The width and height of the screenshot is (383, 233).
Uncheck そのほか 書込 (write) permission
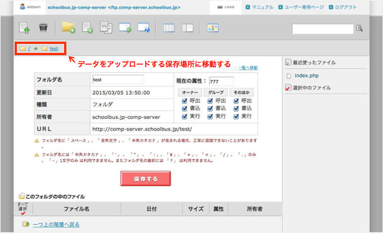236,109
